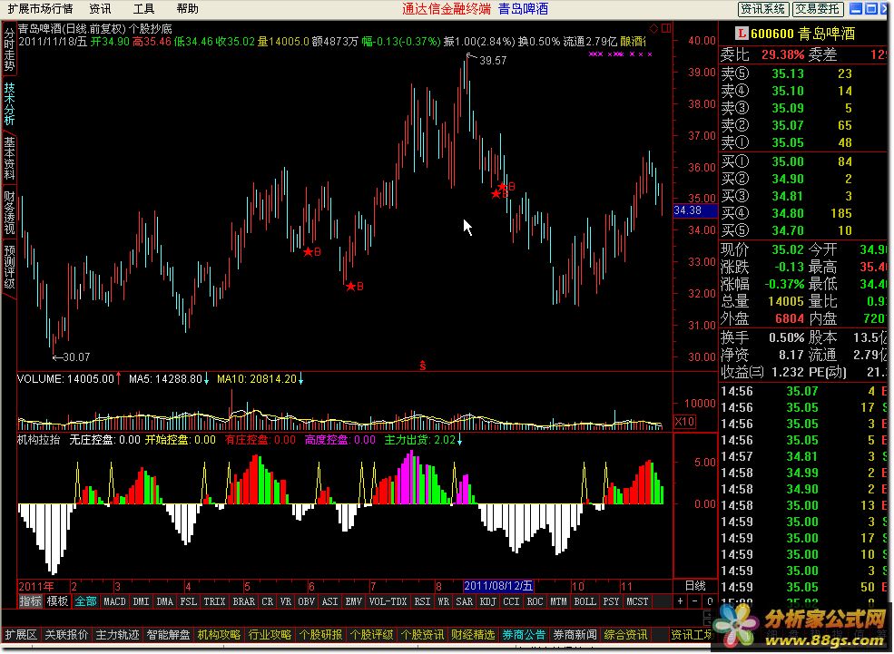The image size is (894, 654).
Task: Click the red S marker on price chart
Action: tap(422, 366)
